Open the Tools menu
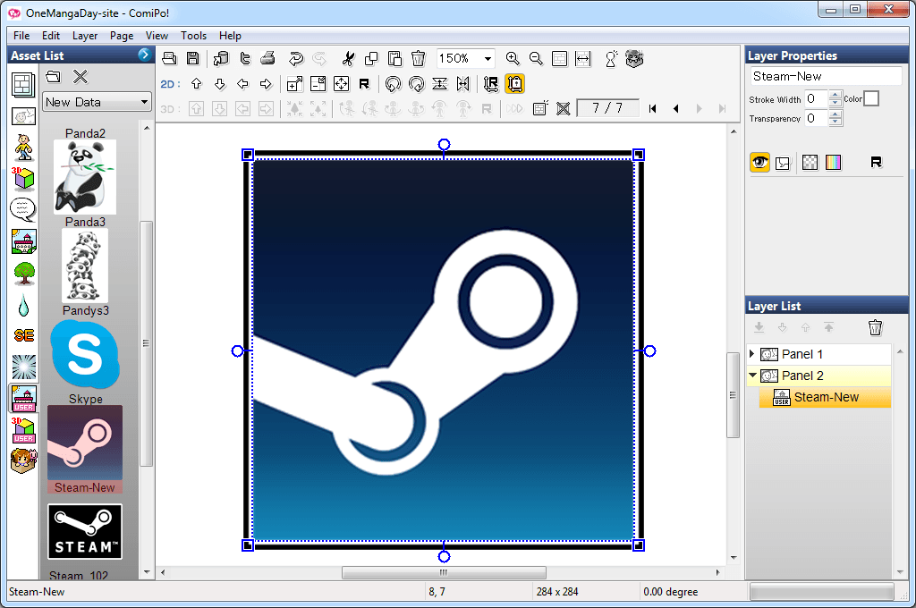The width and height of the screenshot is (916, 608). [193, 36]
